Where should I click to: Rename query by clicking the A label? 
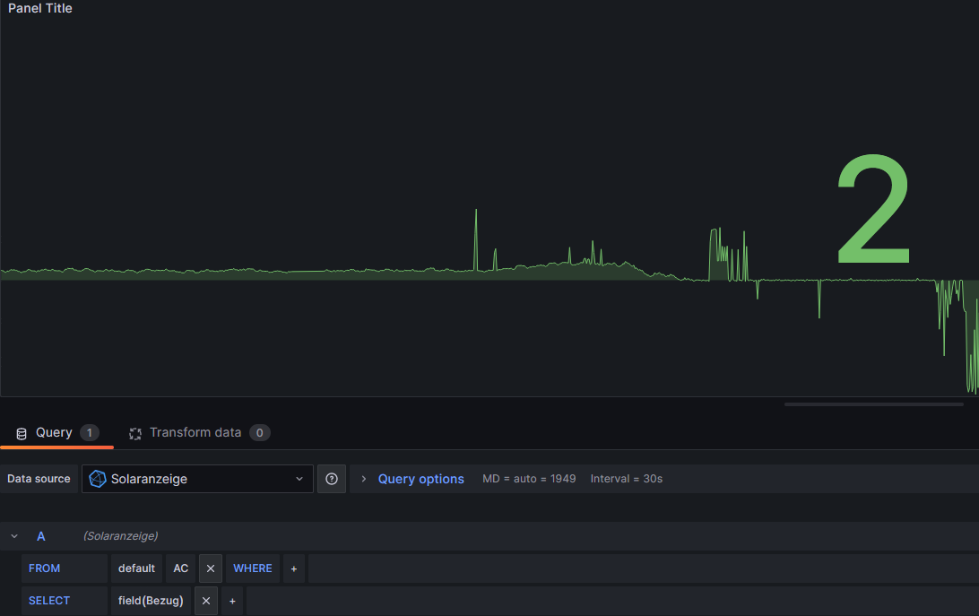[x=41, y=536]
